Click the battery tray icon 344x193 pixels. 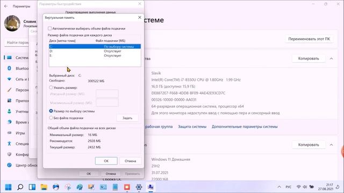312,187
